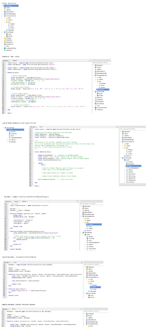Image resolution: width=158 pixels, height=327 pixels.
Task: Click the Players icon in Folder Structure tree
Action: click(5, 8)
